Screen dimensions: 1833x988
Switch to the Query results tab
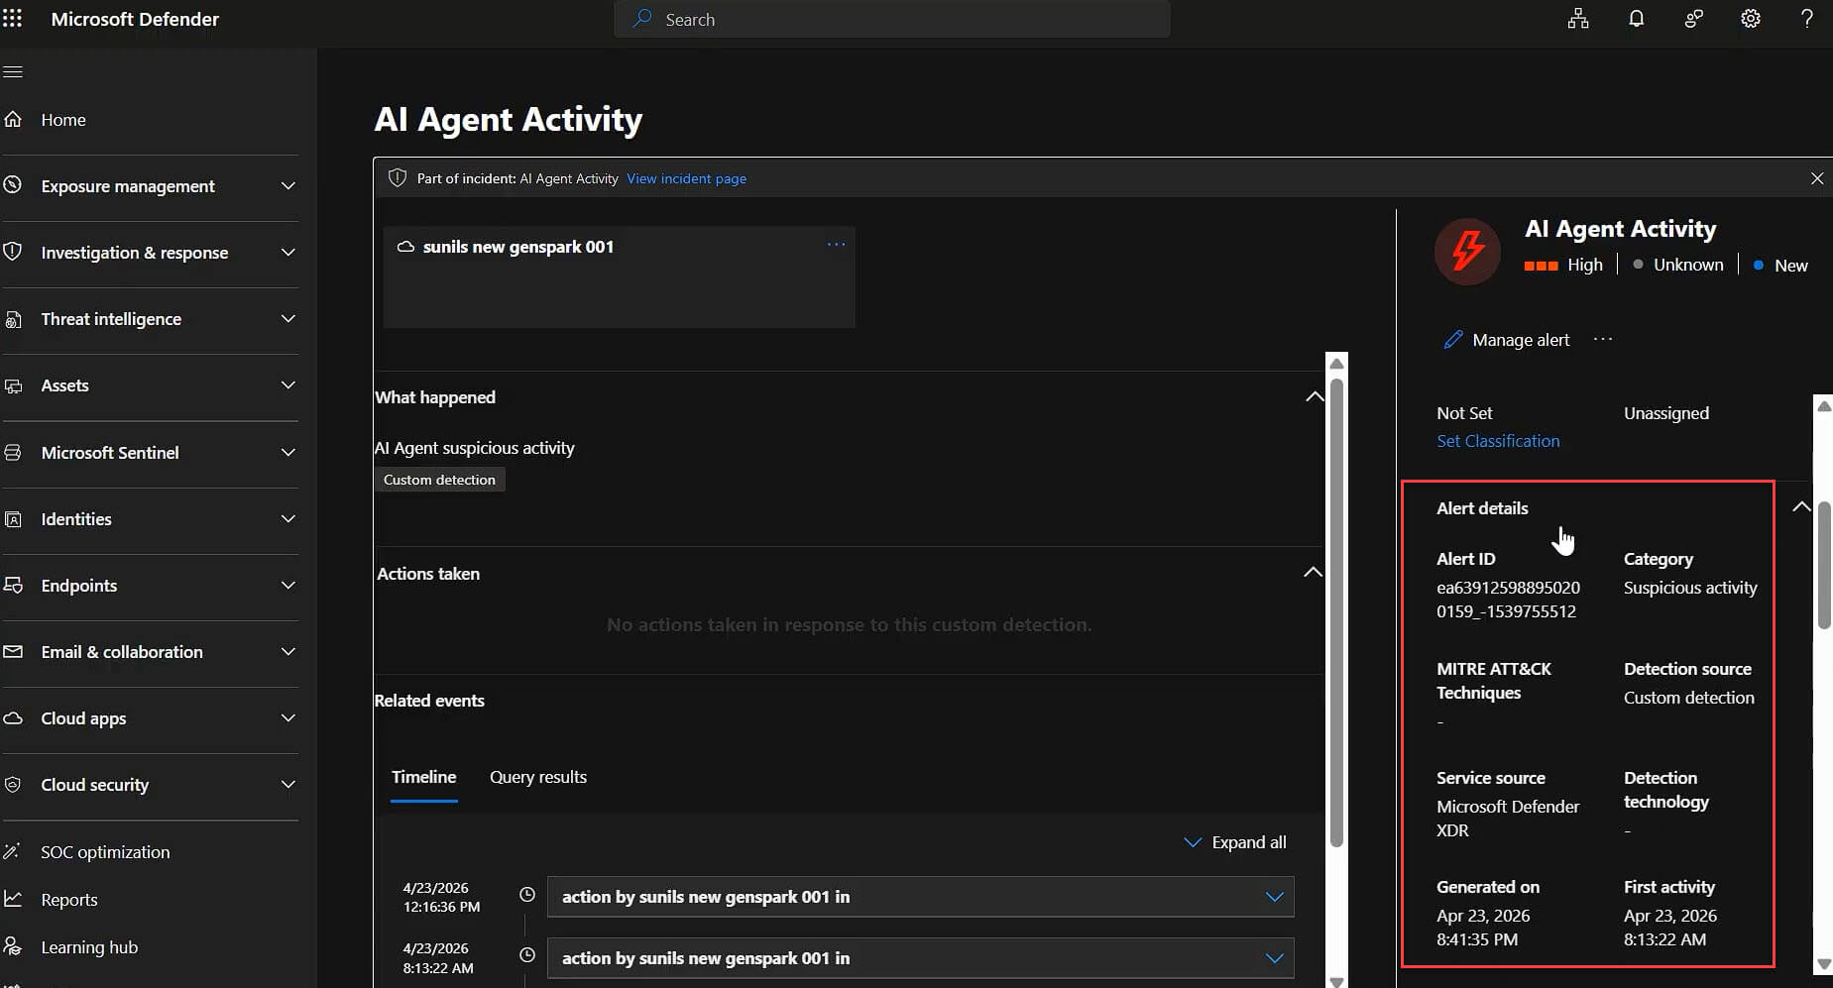click(x=538, y=777)
